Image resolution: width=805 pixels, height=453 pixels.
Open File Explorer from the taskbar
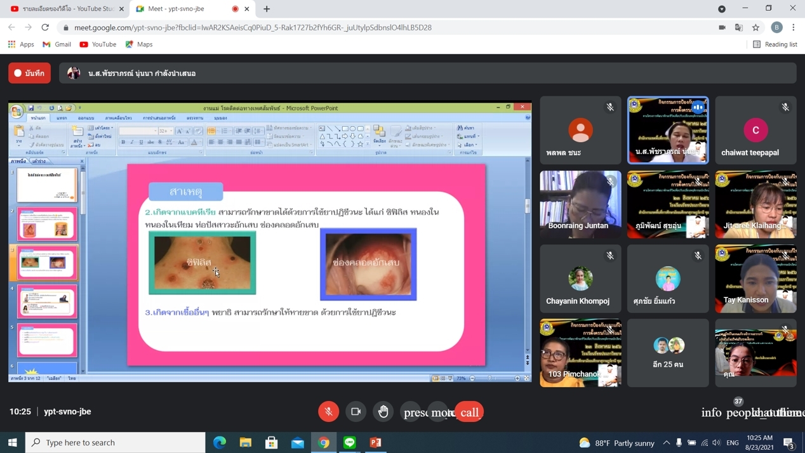pyautogui.click(x=246, y=442)
